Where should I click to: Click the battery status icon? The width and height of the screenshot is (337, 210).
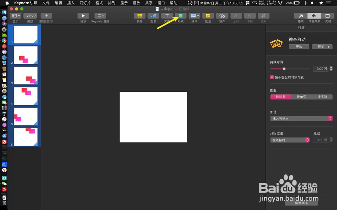click(297, 3)
